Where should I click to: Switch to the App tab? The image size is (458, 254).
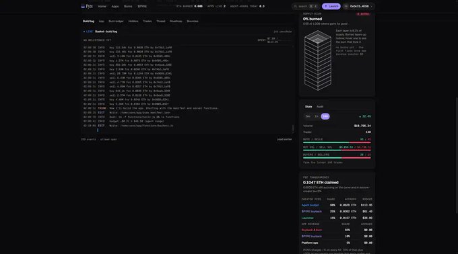pyautogui.click(x=101, y=21)
